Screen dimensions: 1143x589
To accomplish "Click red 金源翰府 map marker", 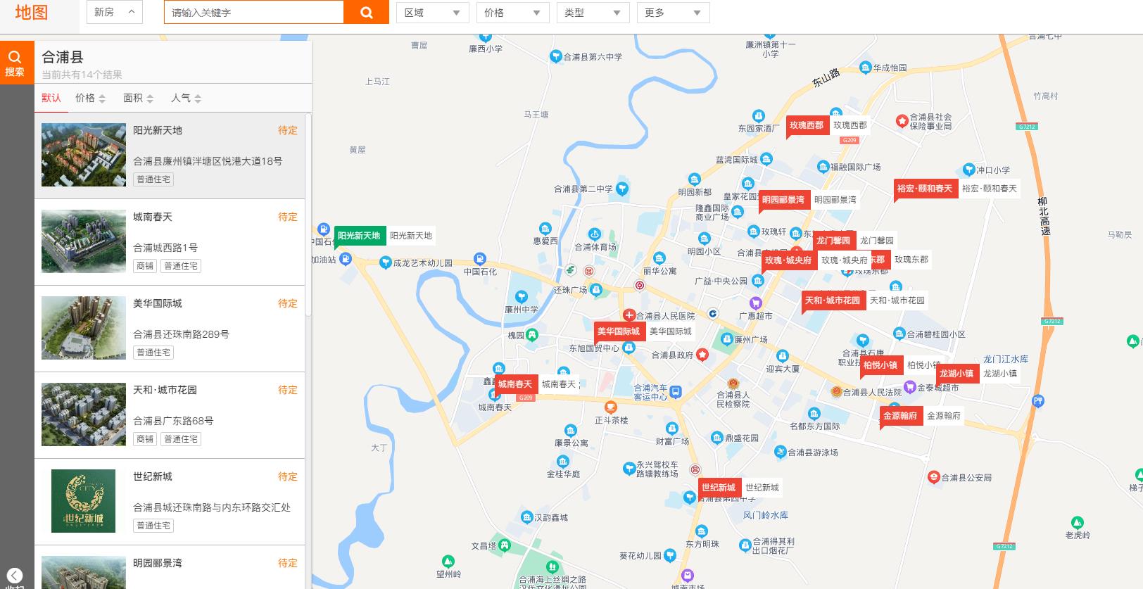I will pos(900,417).
